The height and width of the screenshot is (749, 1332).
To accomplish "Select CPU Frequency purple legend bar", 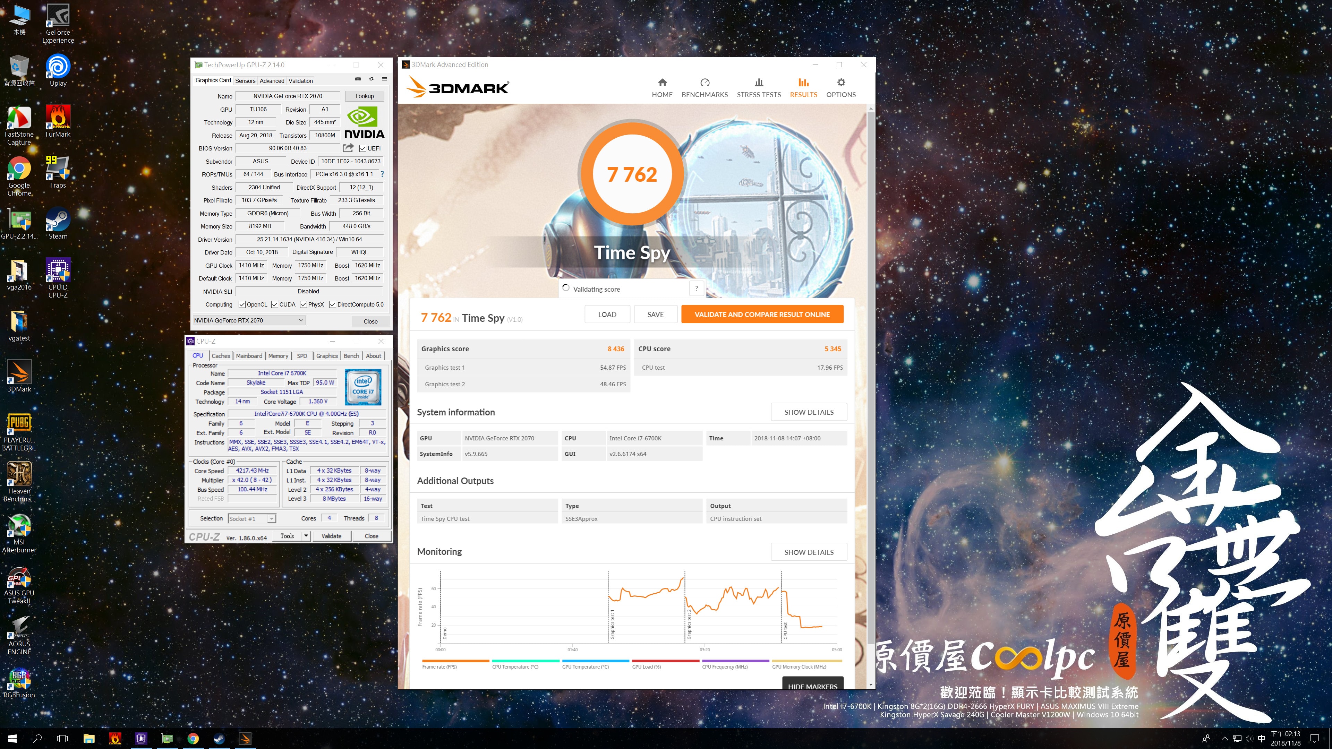I will click(735, 661).
